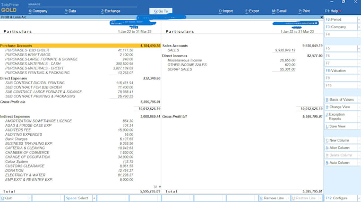The width and height of the screenshot is (361, 202).
Task: Open the O: Import menu
Action: point(226,11)
